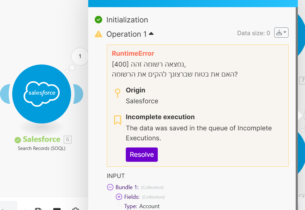The width and height of the screenshot is (305, 210).
Task: Open the settings gear in bottom toolbar
Action: coord(75,209)
